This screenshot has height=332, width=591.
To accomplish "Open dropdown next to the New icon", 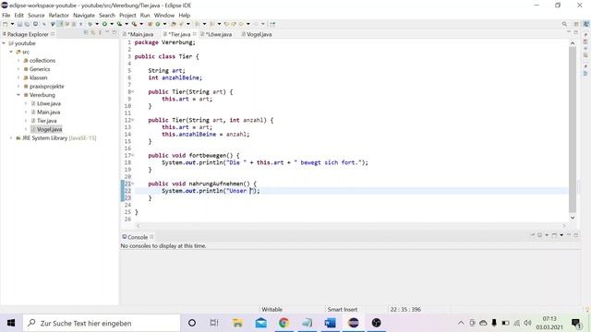I will coord(12,24).
